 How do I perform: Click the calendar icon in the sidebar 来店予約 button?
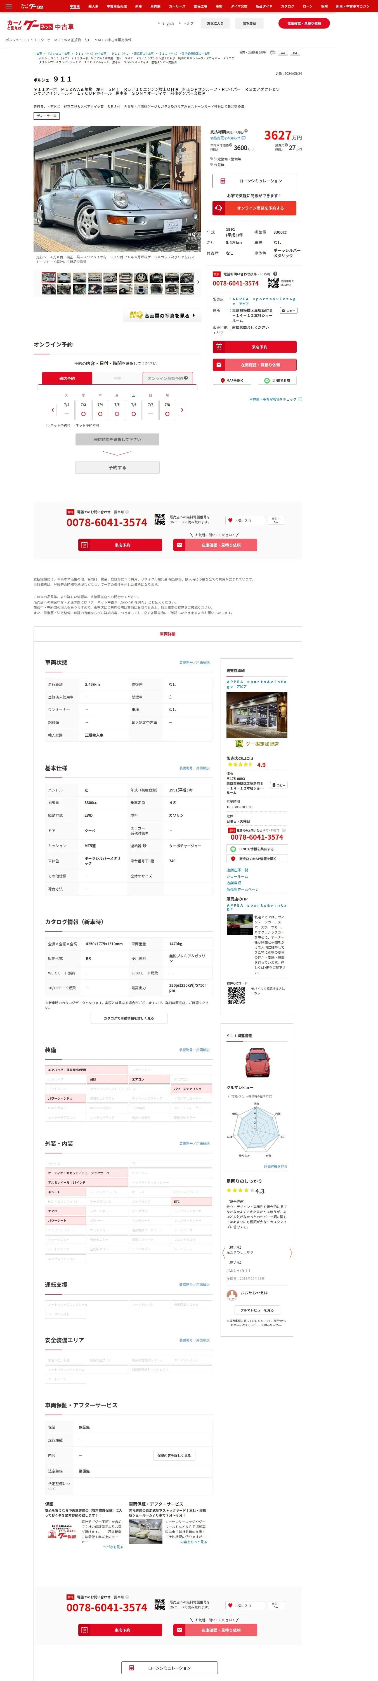coord(219,347)
